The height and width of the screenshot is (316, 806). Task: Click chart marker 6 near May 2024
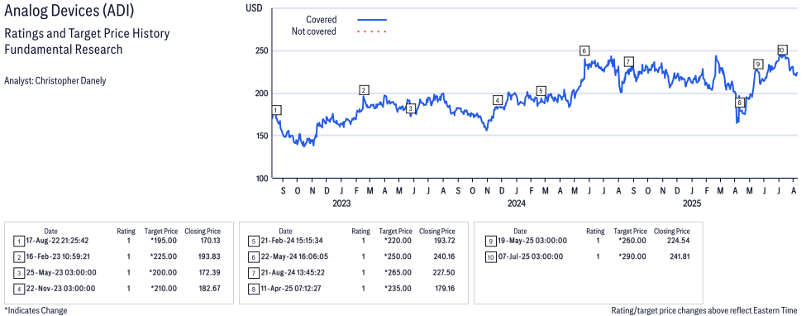584,51
